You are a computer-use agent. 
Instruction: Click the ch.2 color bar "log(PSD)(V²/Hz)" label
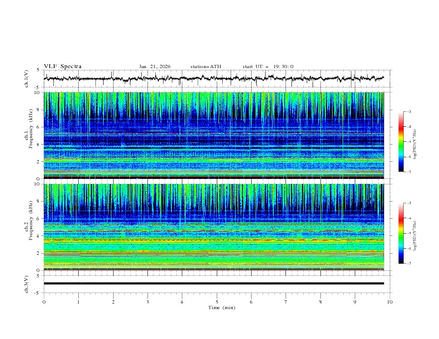pyautogui.click(x=415, y=235)
